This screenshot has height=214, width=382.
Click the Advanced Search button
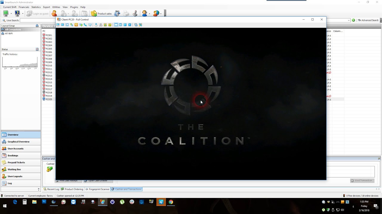click(368, 20)
